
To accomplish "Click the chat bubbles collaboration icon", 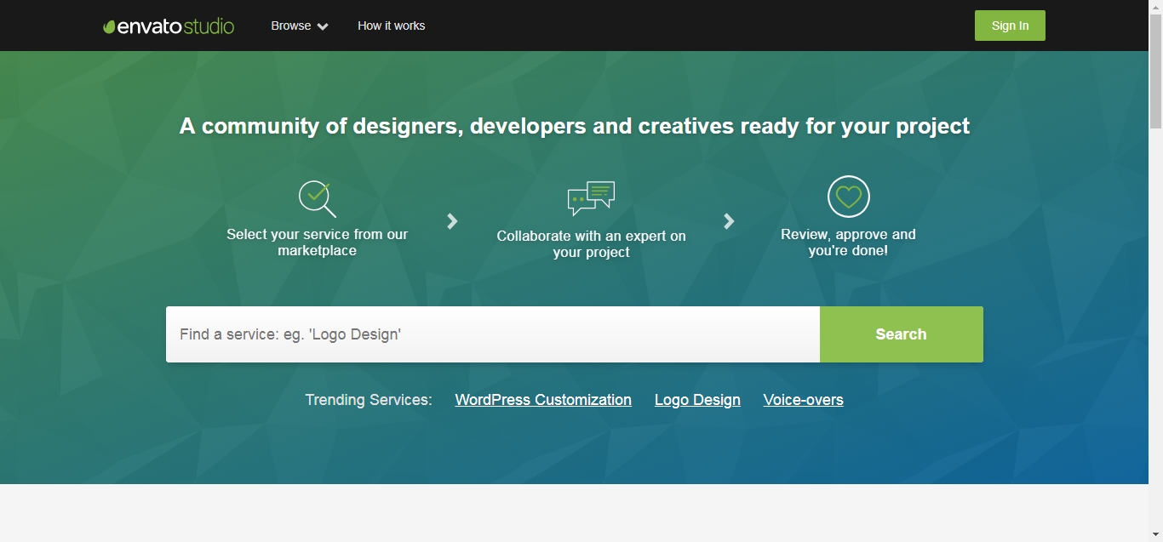I will [x=591, y=197].
